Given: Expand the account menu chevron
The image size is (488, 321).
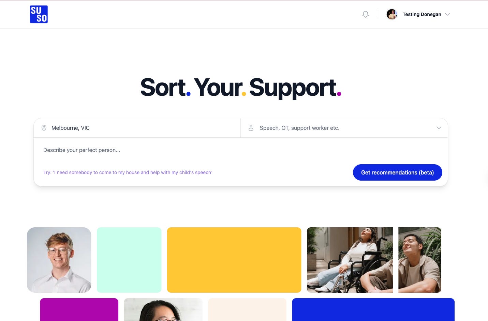Looking at the screenshot, I should [448, 14].
